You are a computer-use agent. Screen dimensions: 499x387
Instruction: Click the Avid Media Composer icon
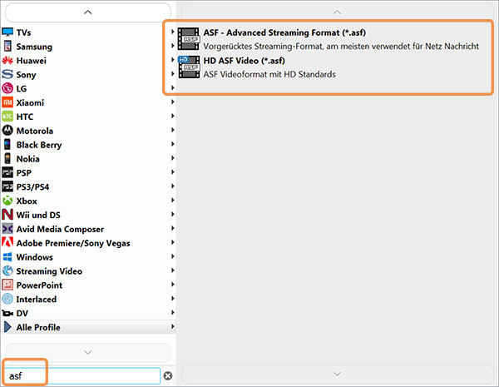[x=7, y=229]
